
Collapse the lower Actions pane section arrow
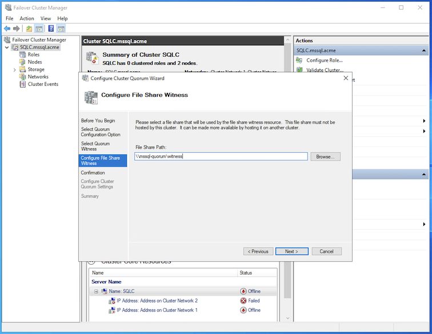[424, 174]
